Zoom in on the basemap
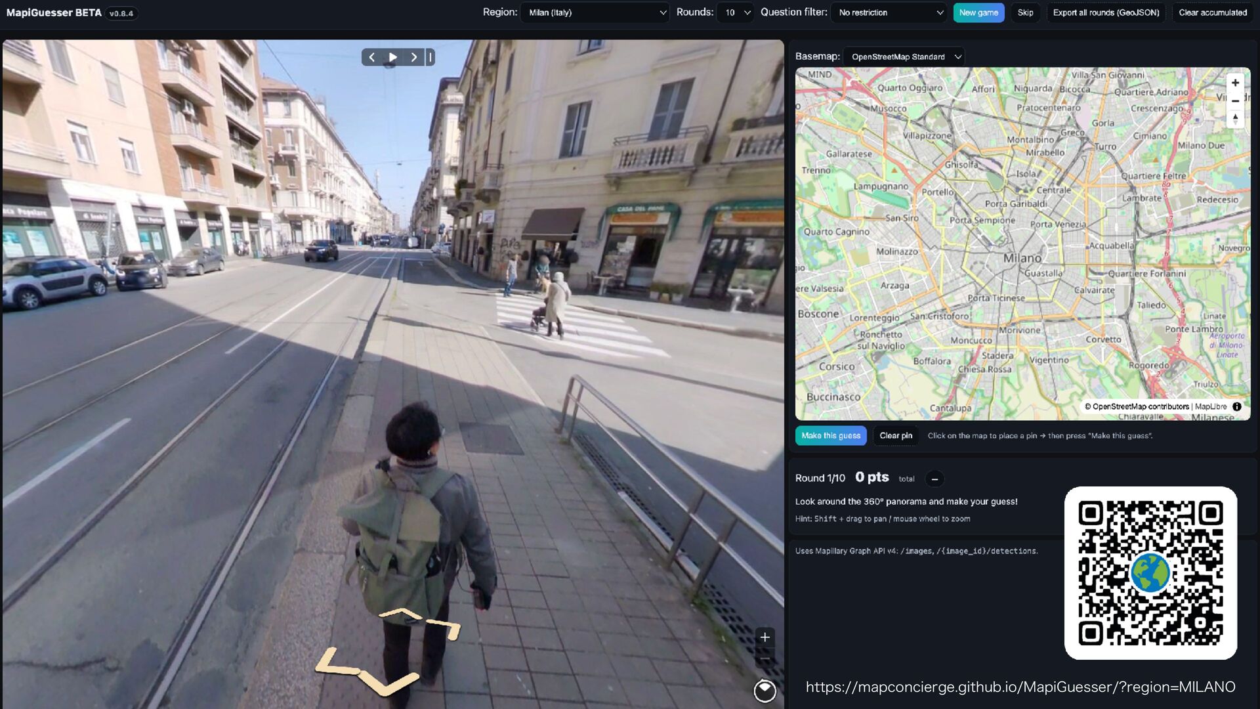This screenshot has height=709, width=1260. (x=1235, y=83)
